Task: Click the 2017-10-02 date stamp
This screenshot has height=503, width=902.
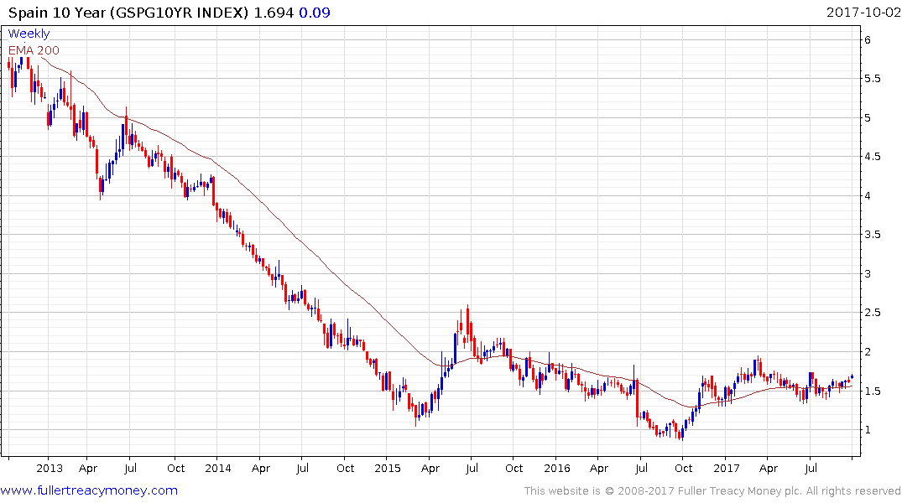Action: 863,13
